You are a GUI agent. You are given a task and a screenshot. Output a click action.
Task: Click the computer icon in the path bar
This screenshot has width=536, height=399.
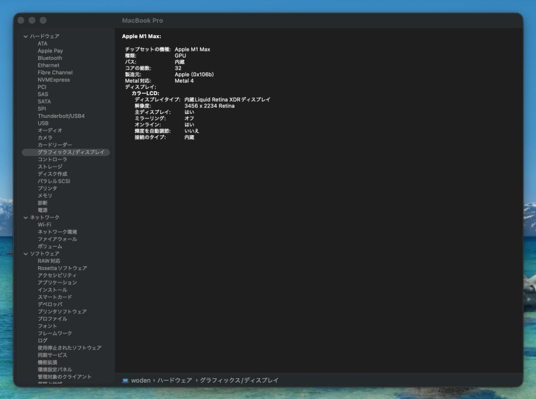[x=125, y=381]
